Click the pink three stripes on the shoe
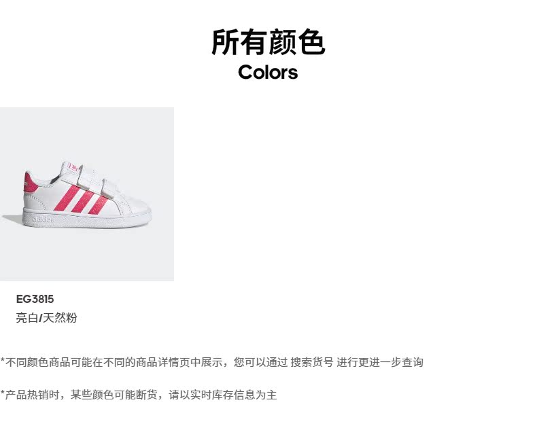The height and width of the screenshot is (430, 537). pos(82,200)
